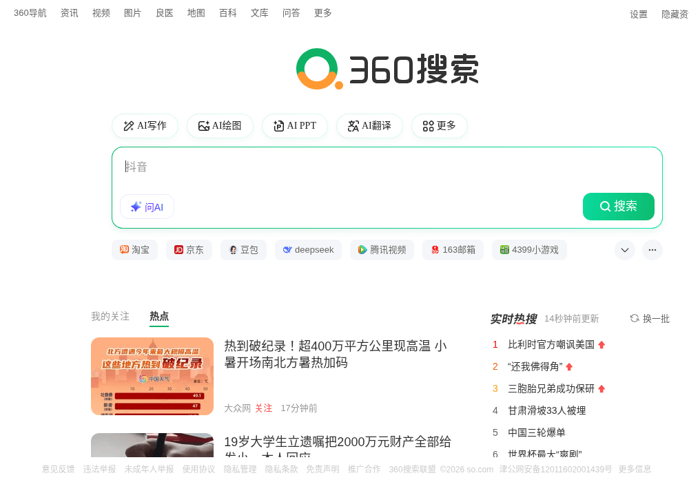
Task: Expand the 更多 top nav menu
Action: [x=322, y=13]
